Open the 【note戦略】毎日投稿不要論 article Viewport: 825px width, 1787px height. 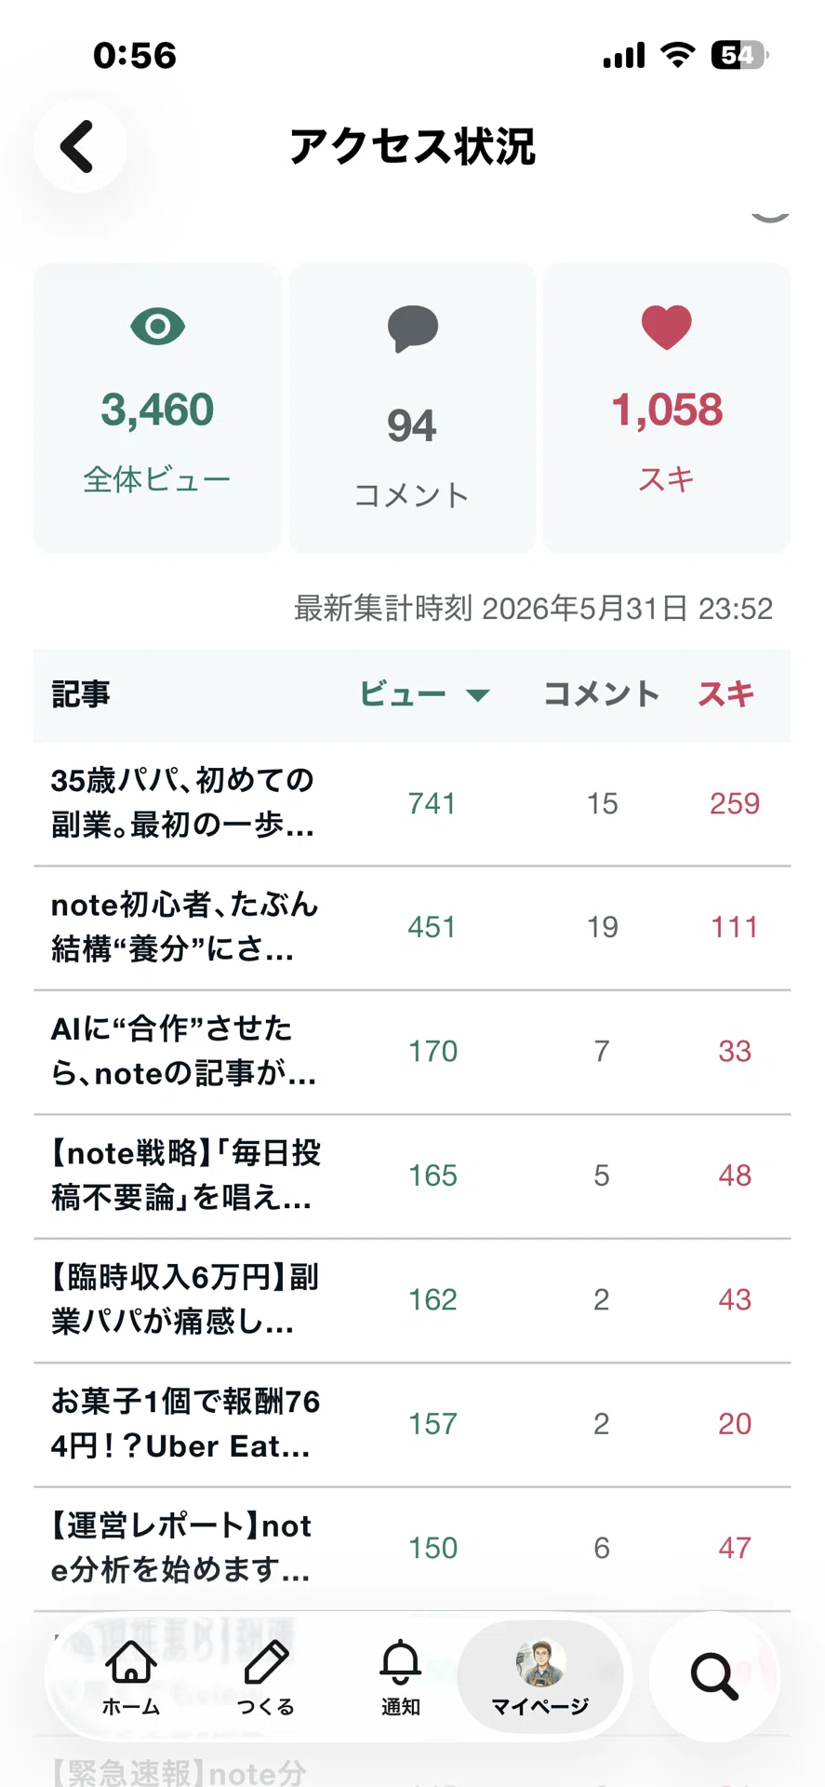point(412,1176)
